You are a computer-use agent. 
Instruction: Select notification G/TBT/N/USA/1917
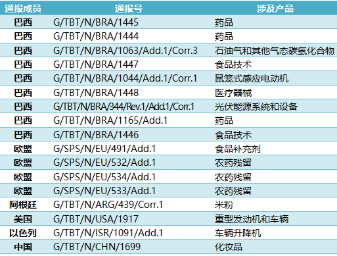pyautogui.click(x=96, y=219)
